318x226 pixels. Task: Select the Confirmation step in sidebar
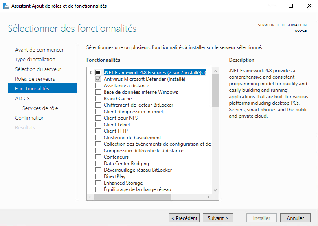point(30,118)
